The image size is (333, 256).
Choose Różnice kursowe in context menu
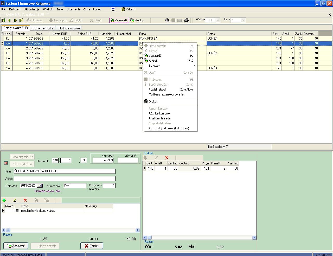click(170, 113)
